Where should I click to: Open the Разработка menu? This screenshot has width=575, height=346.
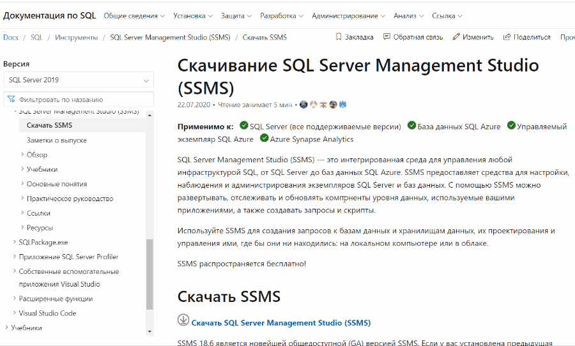[x=282, y=15]
